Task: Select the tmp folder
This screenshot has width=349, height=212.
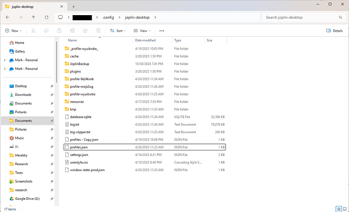Action: 145,110
